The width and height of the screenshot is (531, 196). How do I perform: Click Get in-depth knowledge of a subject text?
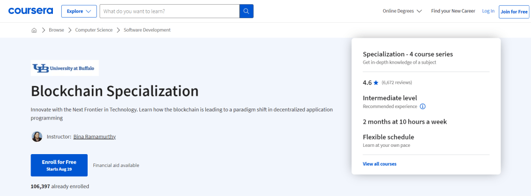coord(399,62)
